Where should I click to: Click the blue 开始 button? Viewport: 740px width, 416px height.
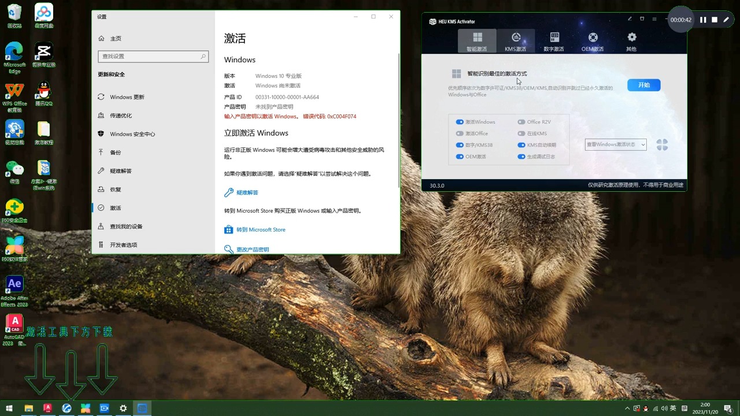pos(644,85)
